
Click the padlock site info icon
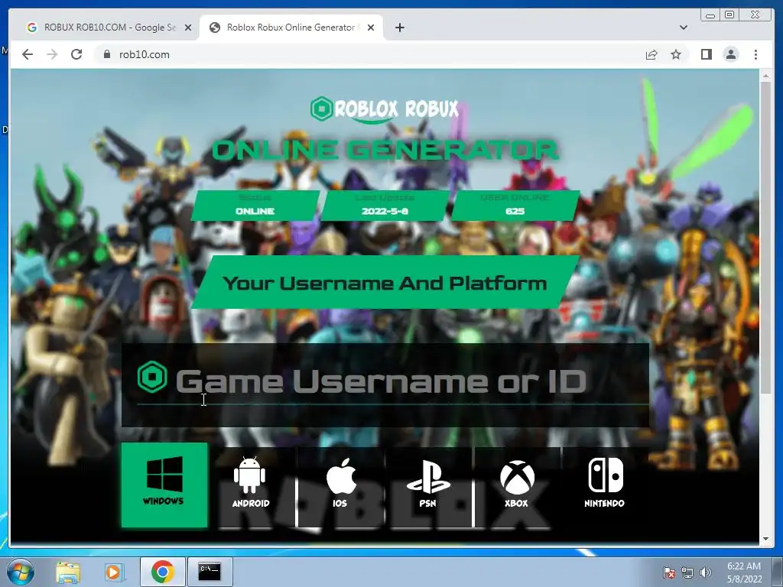tap(106, 54)
